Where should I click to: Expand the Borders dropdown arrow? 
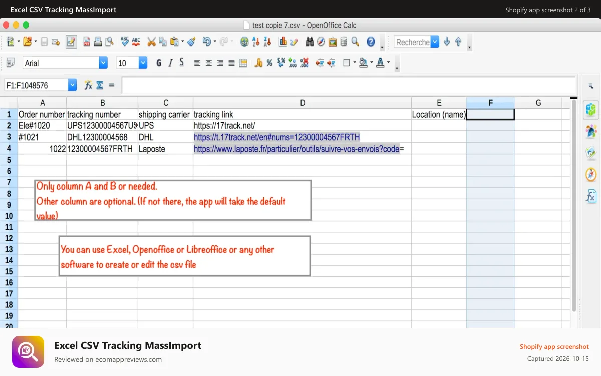(x=355, y=63)
